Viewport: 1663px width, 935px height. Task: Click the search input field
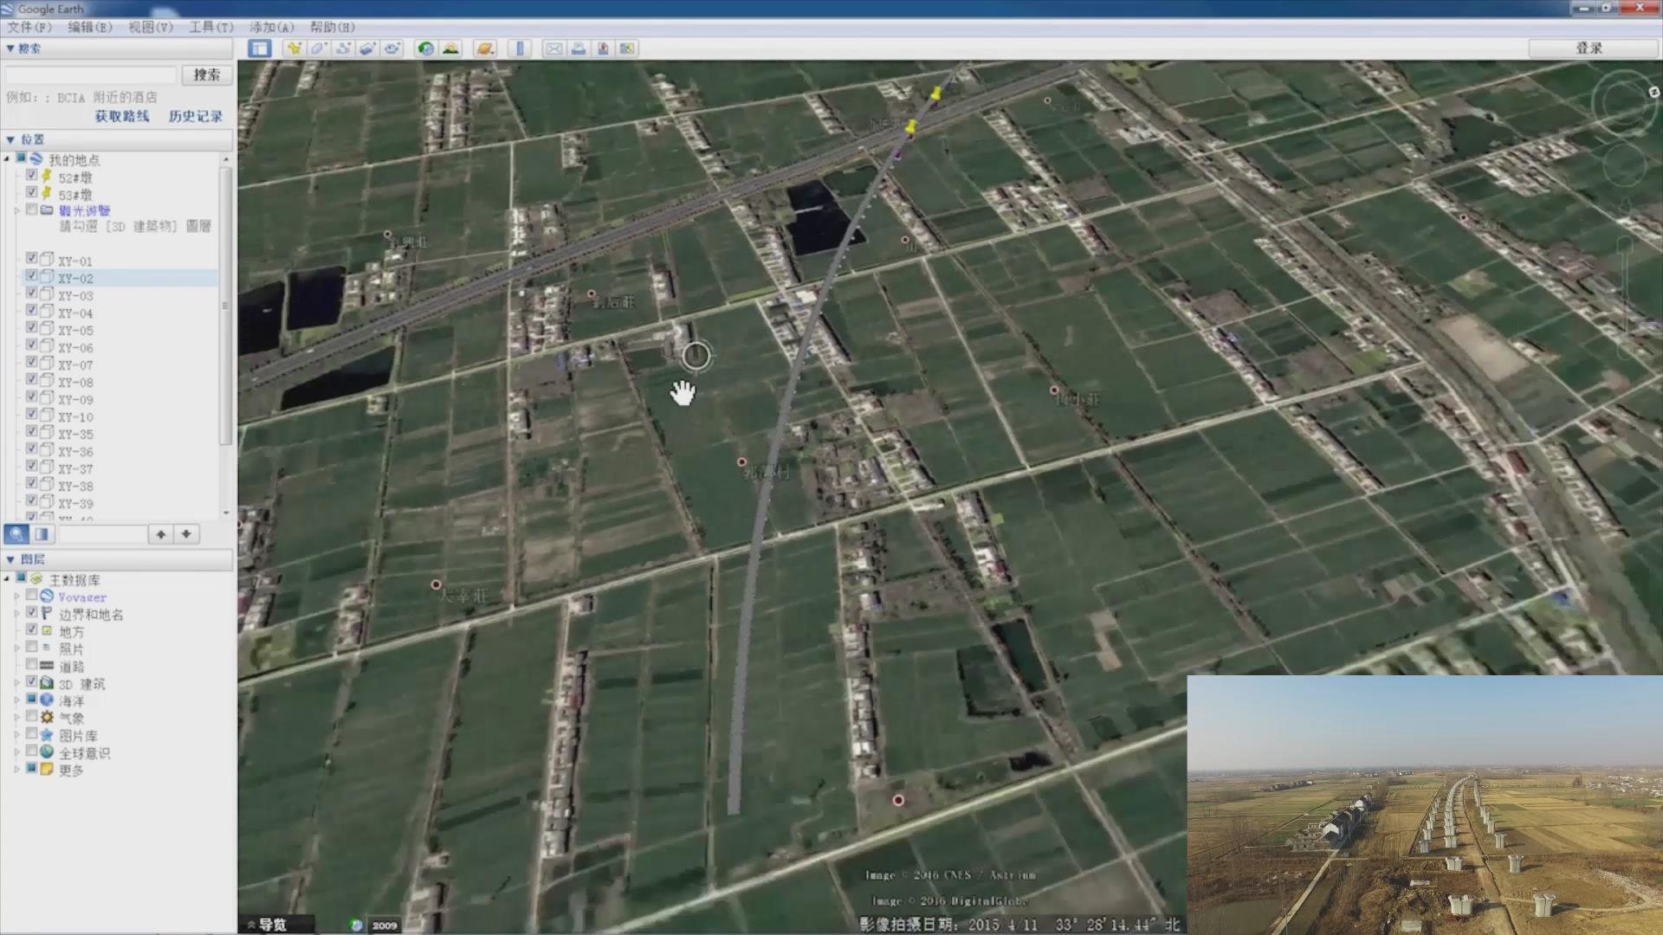(91, 75)
